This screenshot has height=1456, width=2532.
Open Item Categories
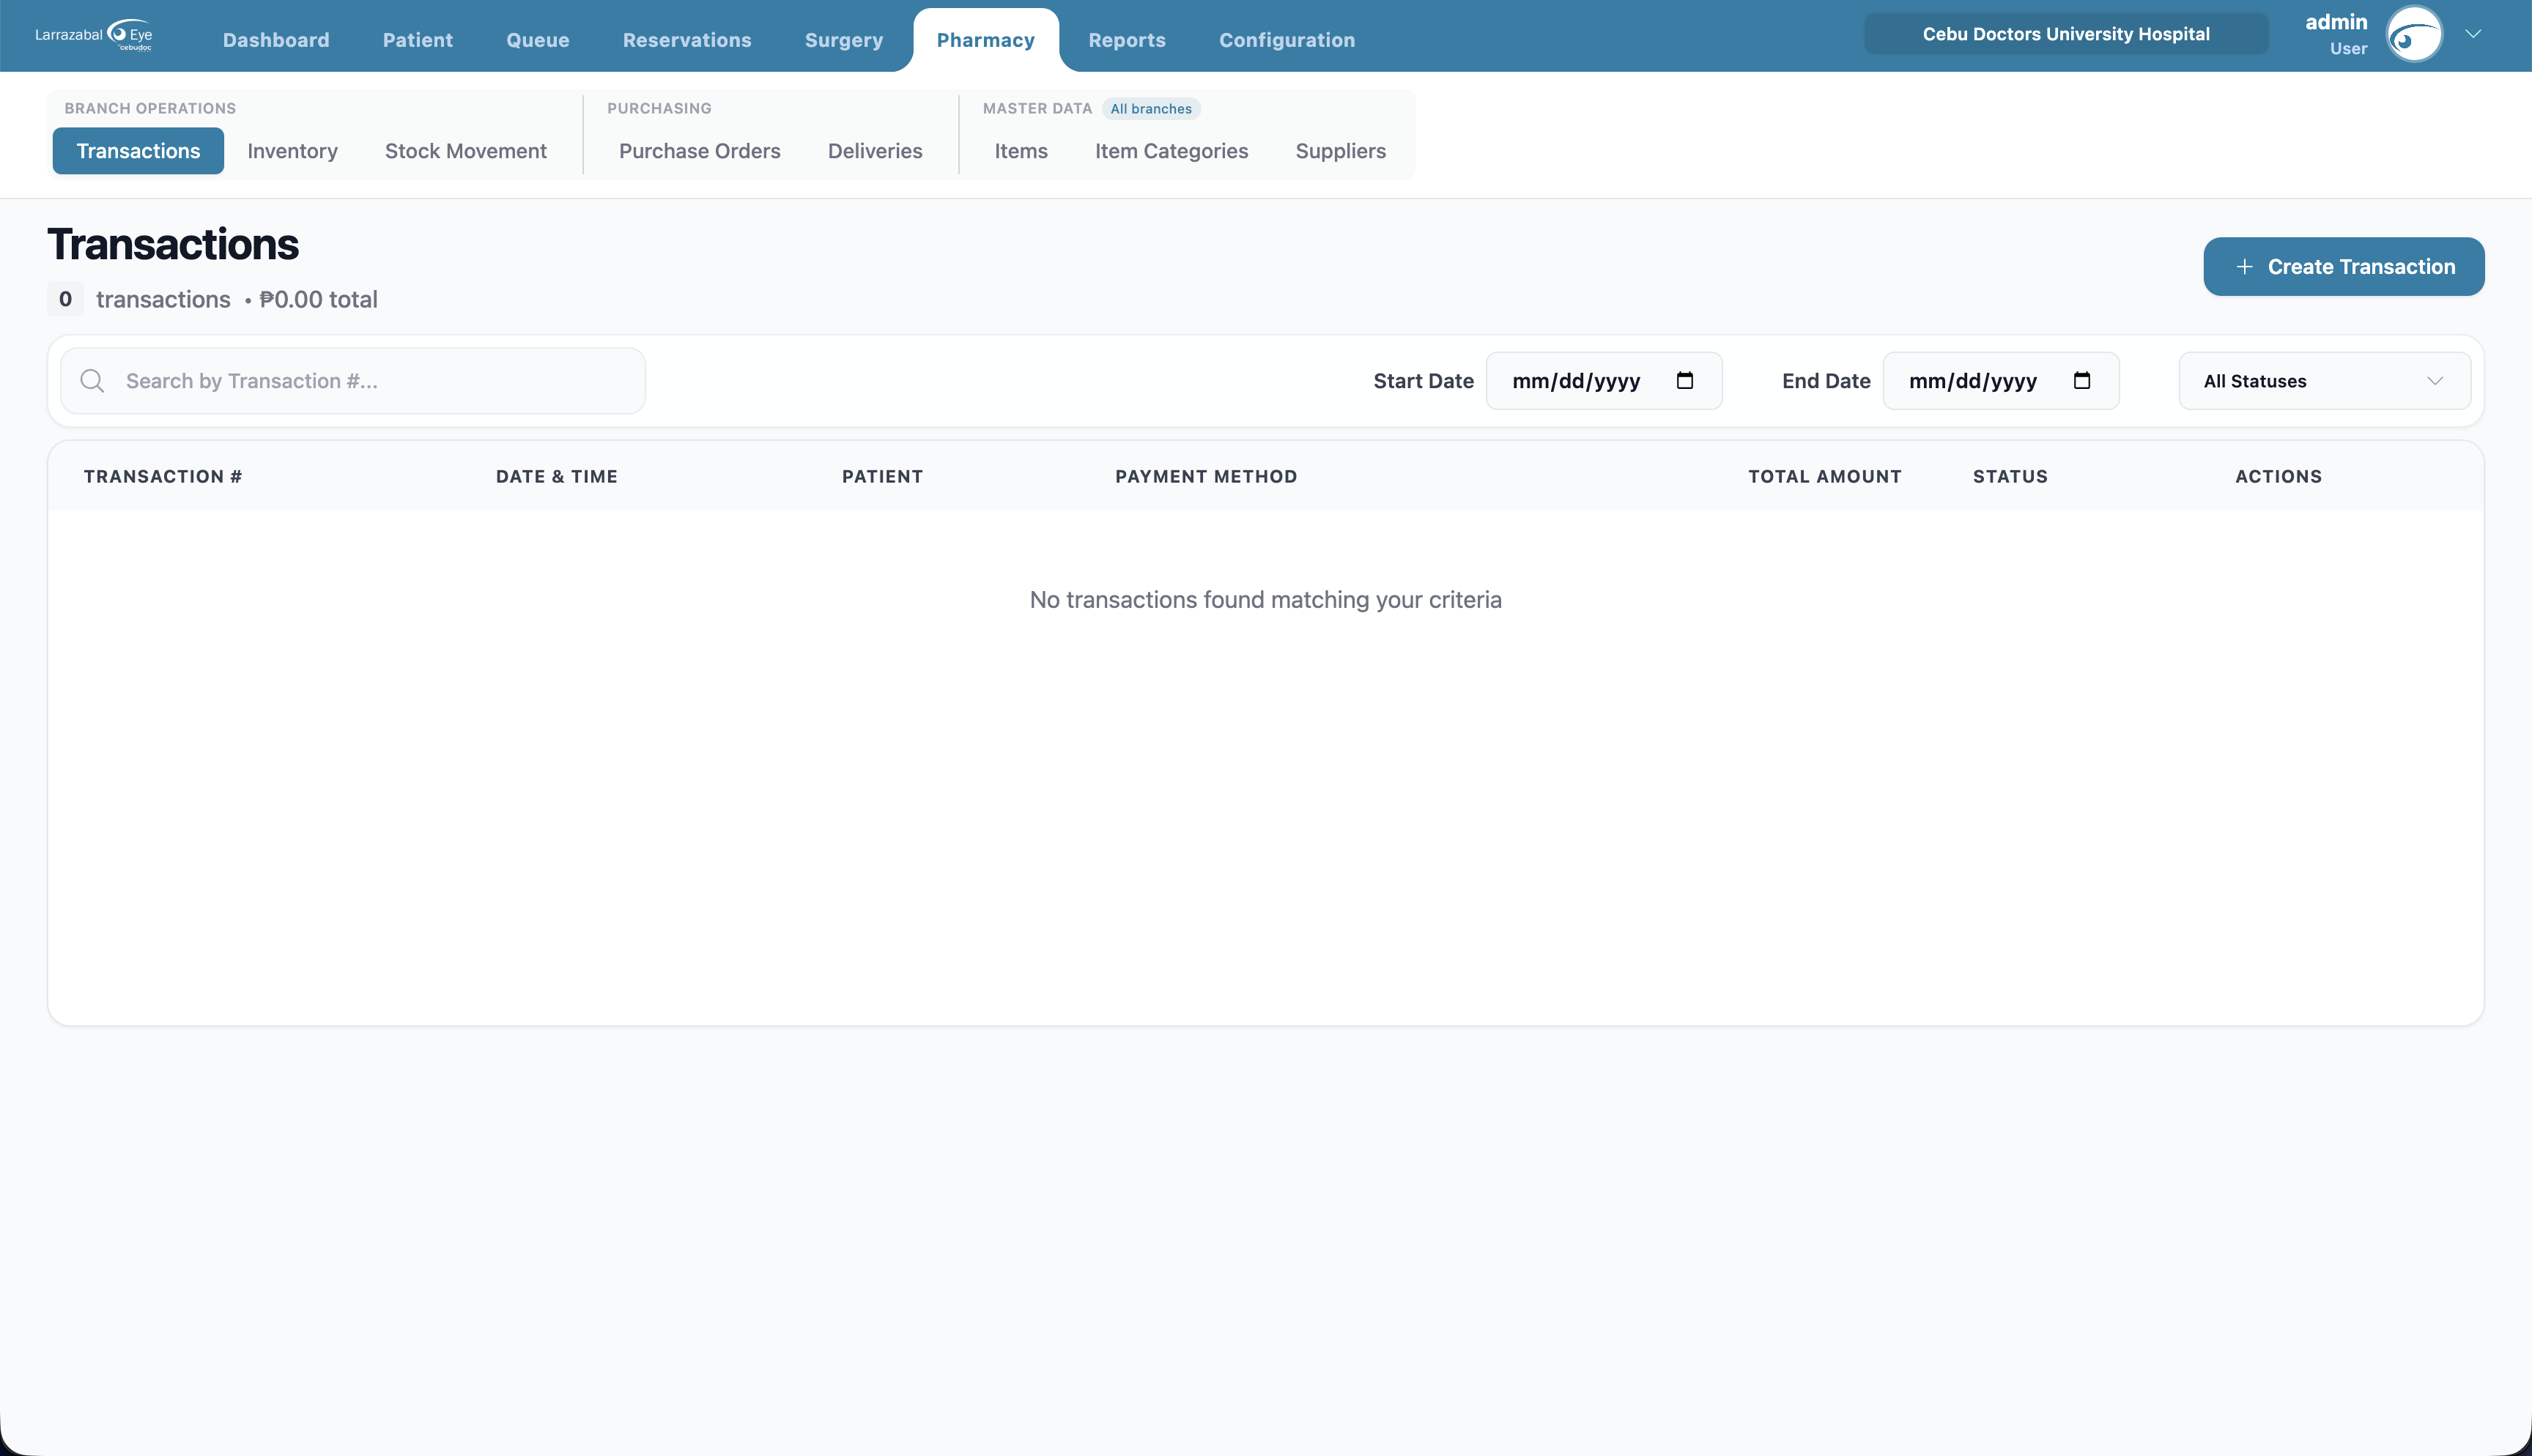(x=1171, y=151)
